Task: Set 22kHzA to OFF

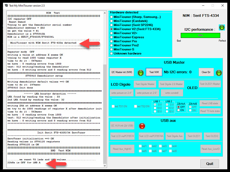Action: tap(179, 107)
